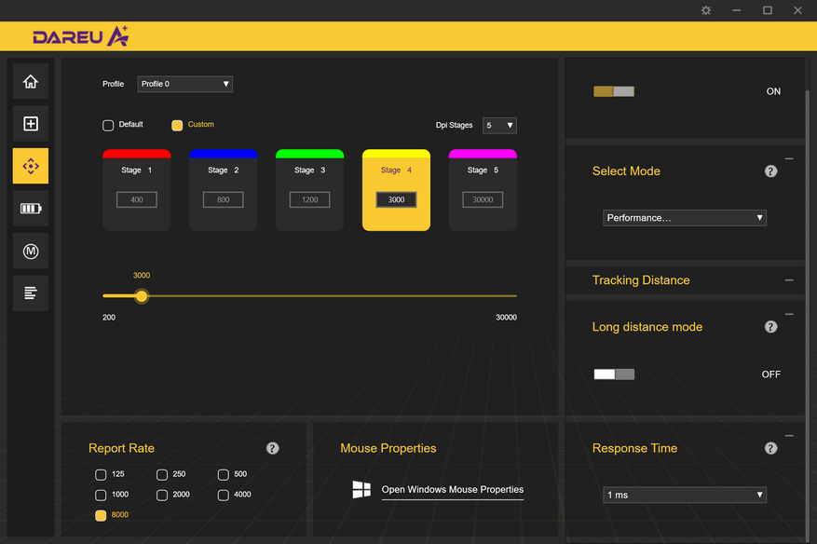817x544 pixels.
Task: Open the battery settings sidebar icon
Action: coord(31,209)
